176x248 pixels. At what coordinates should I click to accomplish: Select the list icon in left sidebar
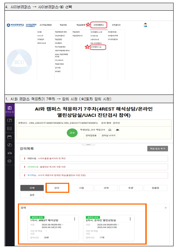[10, 129]
